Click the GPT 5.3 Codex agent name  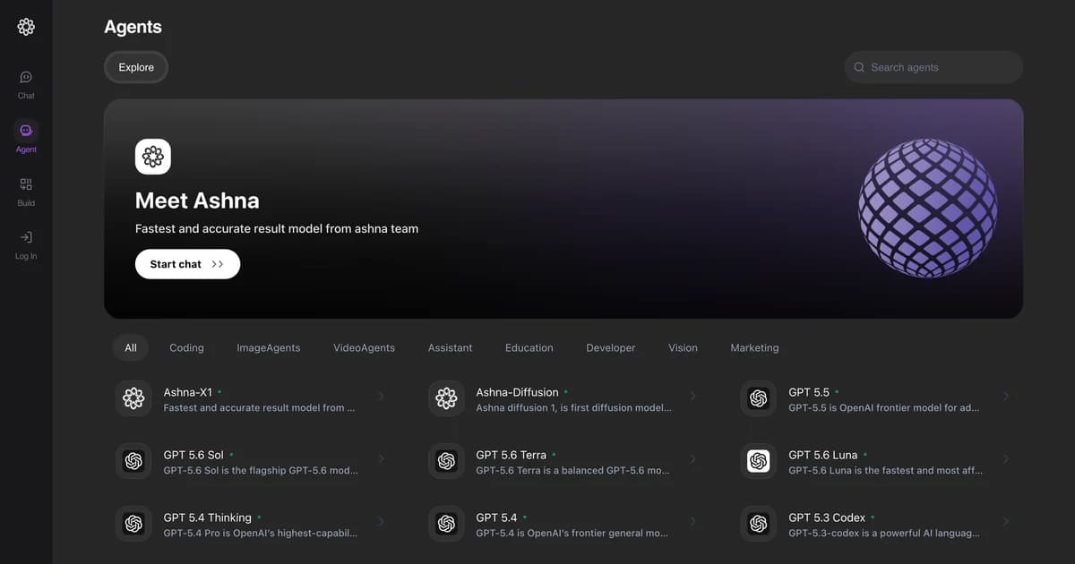[x=827, y=517]
